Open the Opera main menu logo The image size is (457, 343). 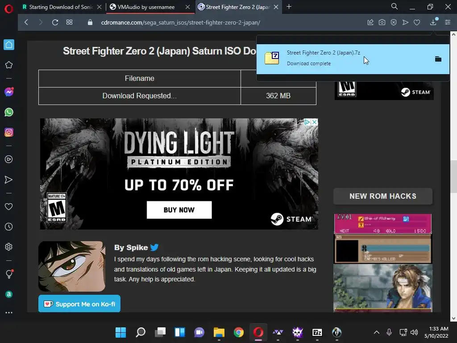pos(9,9)
